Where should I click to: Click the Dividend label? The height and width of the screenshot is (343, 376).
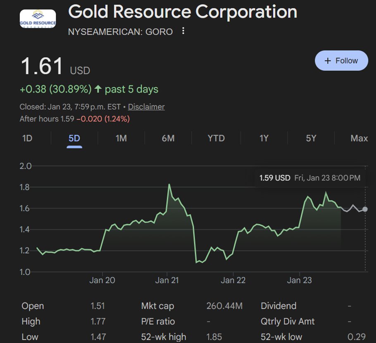(278, 306)
